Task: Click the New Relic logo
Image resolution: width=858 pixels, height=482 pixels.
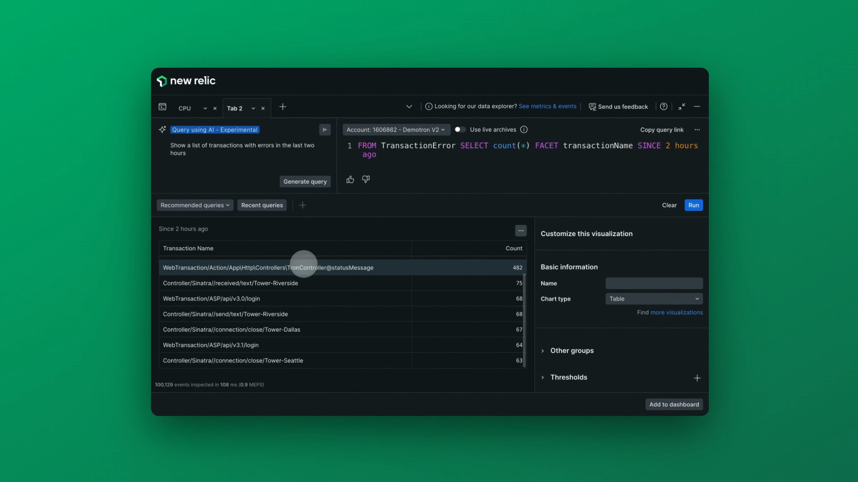Action: (186, 81)
